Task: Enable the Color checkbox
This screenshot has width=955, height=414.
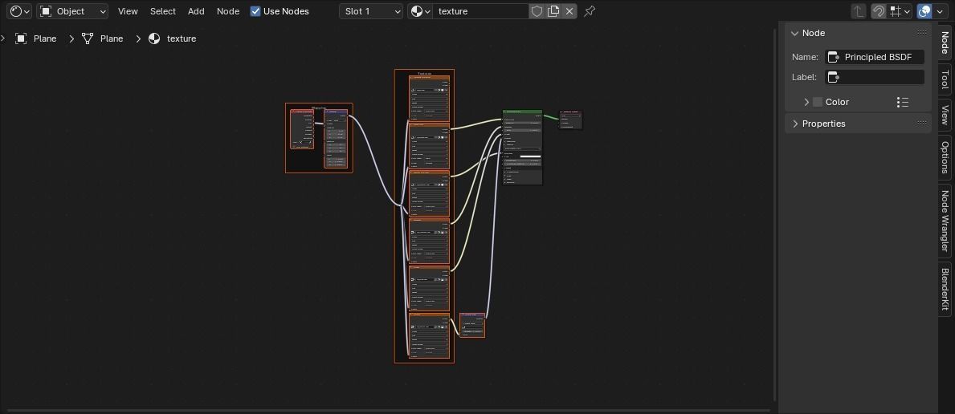Action: point(818,102)
